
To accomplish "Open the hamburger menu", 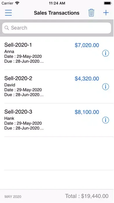I will 8,13.
